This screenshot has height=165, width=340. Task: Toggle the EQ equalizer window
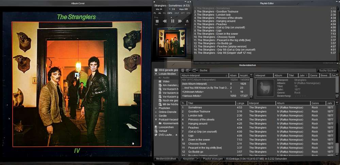(165, 13)
